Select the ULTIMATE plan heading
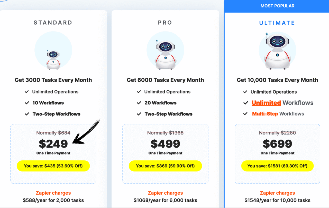The image size is (329, 208). [x=277, y=23]
